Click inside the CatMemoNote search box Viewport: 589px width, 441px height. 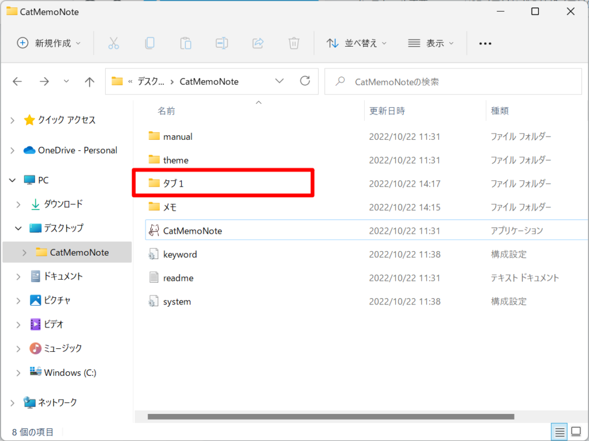coord(453,81)
